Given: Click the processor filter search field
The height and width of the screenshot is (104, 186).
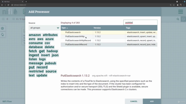Looking at the screenshot, I should [140, 23].
